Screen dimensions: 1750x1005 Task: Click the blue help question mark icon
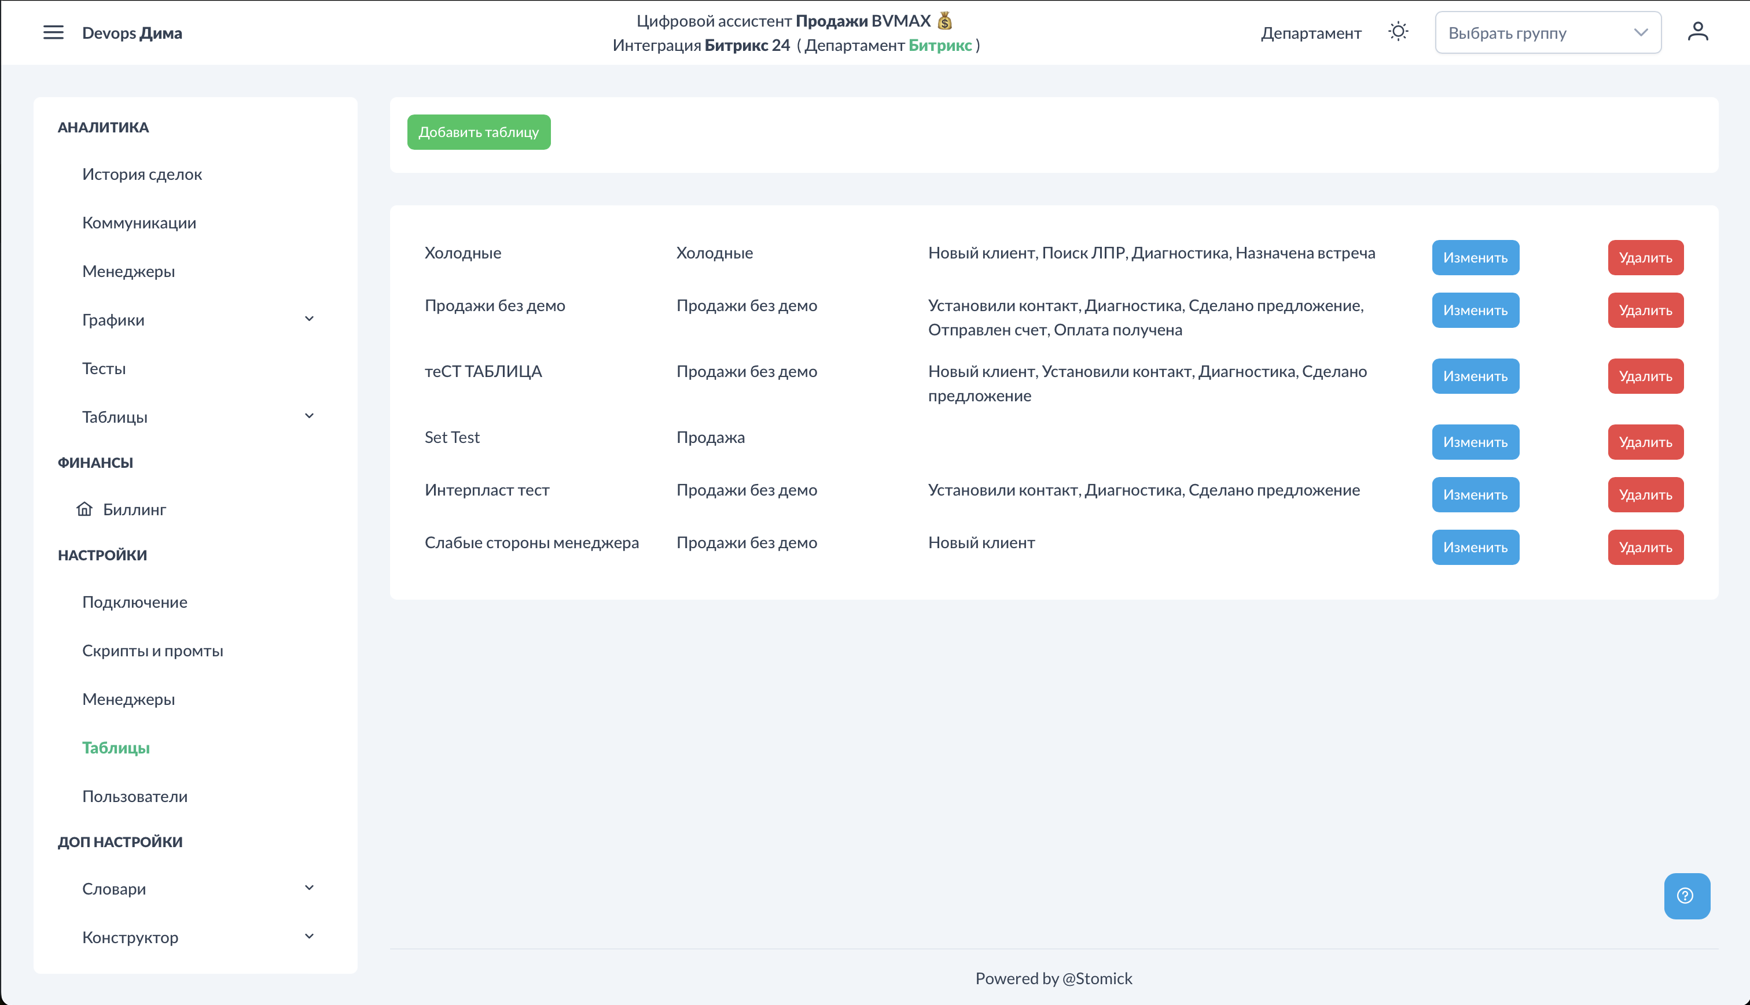(x=1686, y=895)
